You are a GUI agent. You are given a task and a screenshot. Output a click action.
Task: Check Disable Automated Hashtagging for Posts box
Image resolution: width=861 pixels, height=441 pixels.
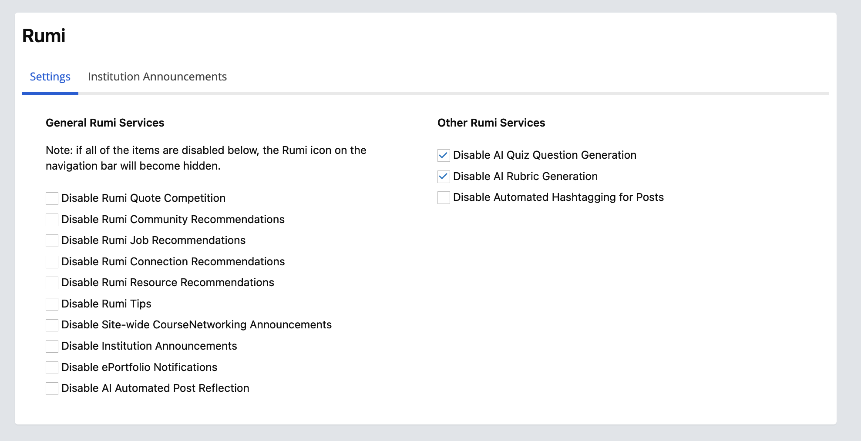[444, 197]
